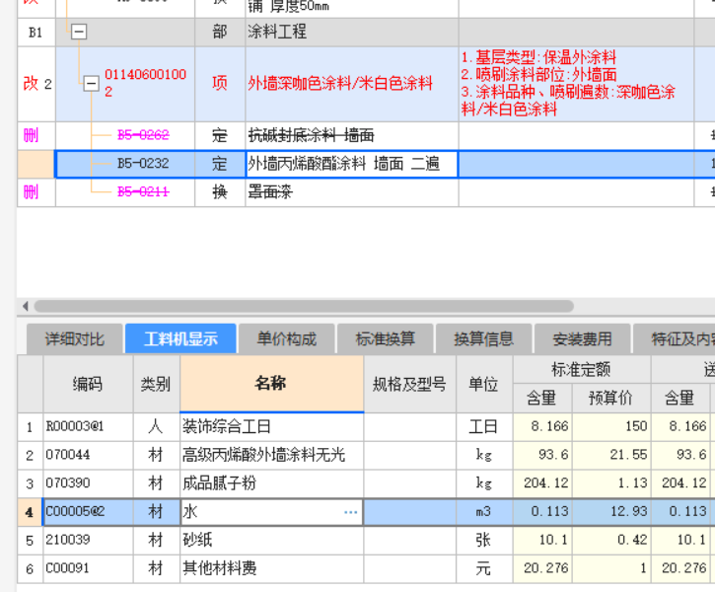Click the struck-through 抗碱封底涂料 墙面 name
715x592 pixels.
(x=311, y=135)
